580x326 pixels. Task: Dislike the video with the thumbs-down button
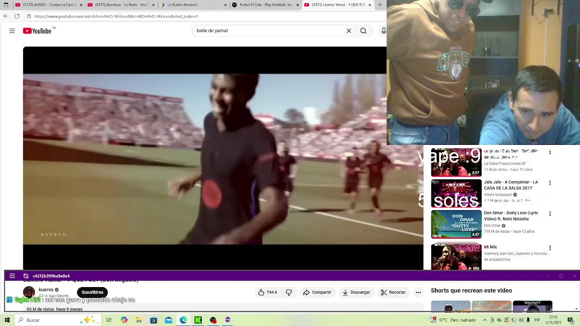tap(289, 292)
